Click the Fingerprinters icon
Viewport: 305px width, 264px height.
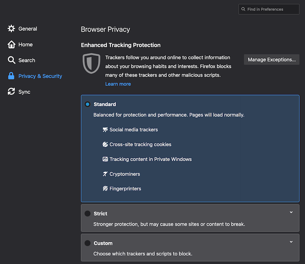[x=105, y=189]
